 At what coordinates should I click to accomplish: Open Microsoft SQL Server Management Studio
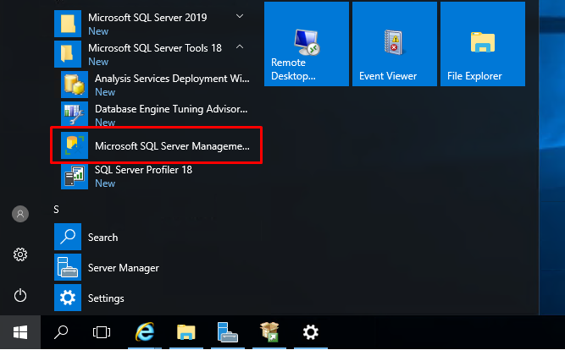click(x=156, y=145)
